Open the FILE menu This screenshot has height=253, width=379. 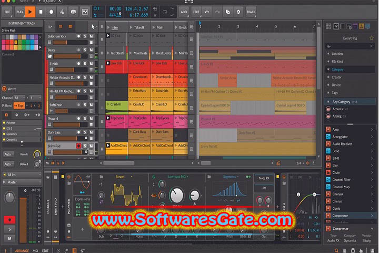coord(7,12)
